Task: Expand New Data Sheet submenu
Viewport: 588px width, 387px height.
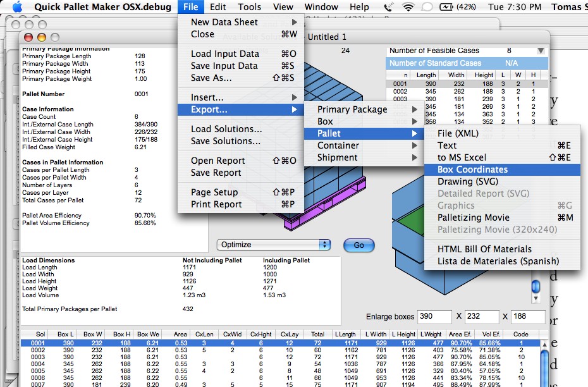Action: click(240, 22)
